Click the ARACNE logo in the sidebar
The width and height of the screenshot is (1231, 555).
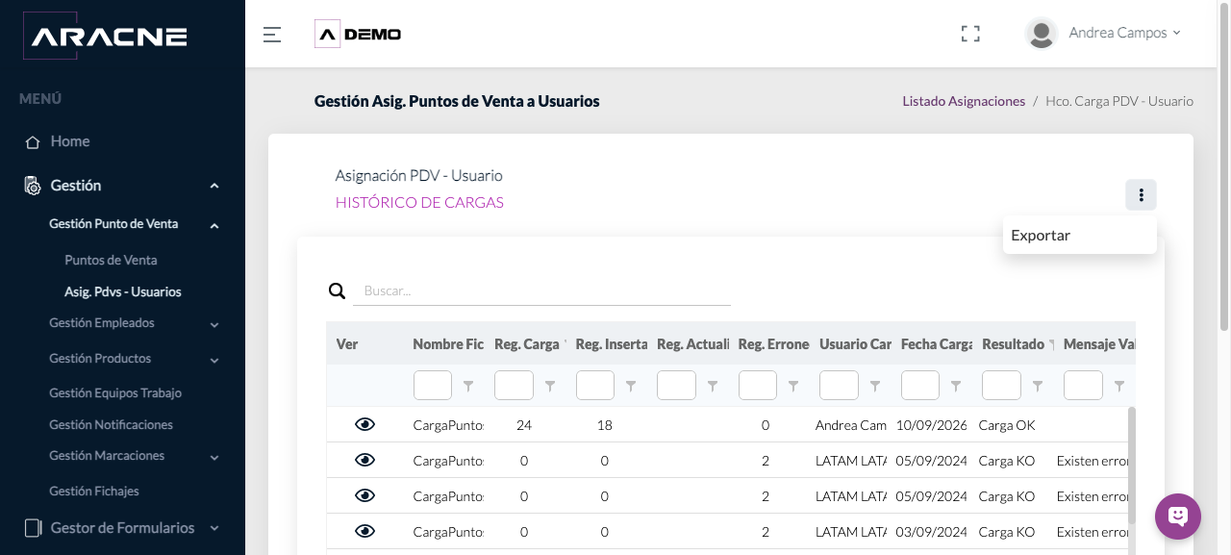(104, 37)
